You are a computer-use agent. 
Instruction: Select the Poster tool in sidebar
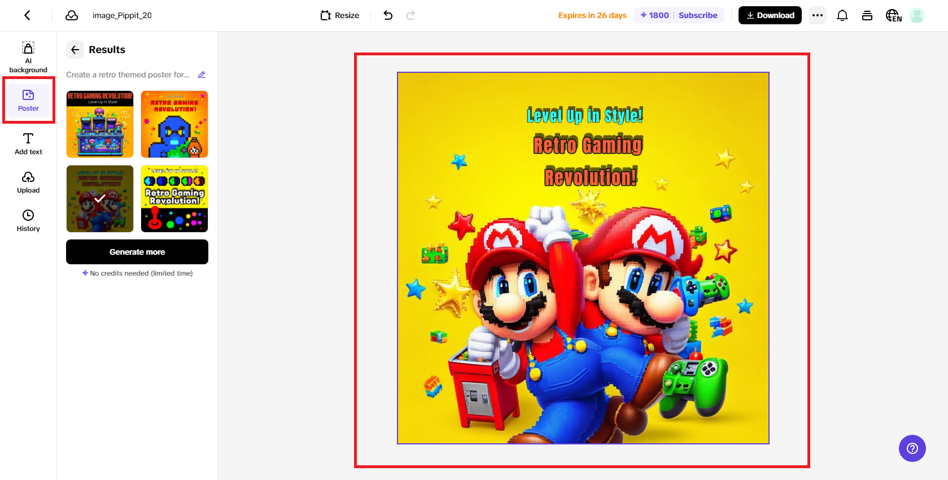point(28,100)
